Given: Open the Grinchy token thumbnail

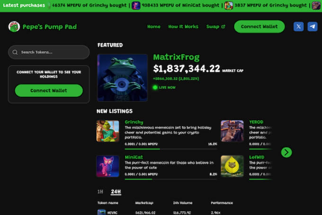Looking at the screenshot, I should coord(108,131).
